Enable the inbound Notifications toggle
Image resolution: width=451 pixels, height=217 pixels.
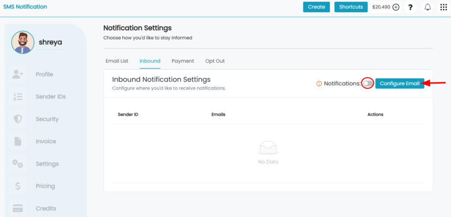tap(368, 83)
